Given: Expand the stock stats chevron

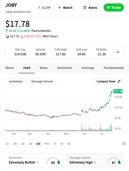Looking at the screenshot, I should point(118,52).
